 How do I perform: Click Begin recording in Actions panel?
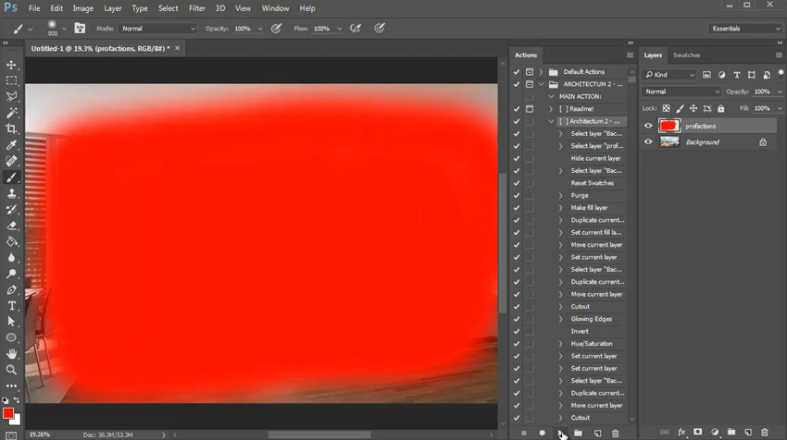click(x=542, y=433)
